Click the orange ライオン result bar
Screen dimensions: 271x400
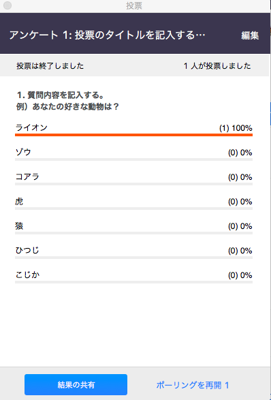pyautogui.click(x=134, y=135)
